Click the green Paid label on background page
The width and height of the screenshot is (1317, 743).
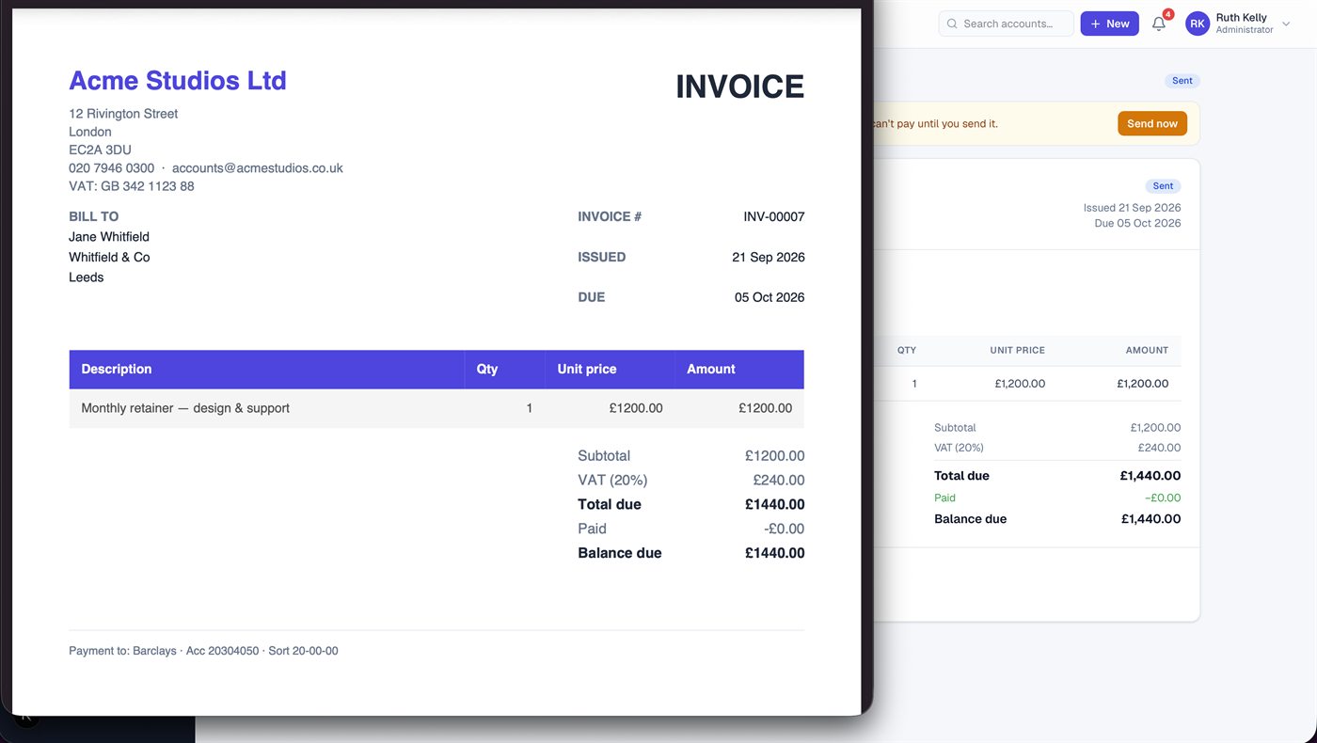point(944,498)
